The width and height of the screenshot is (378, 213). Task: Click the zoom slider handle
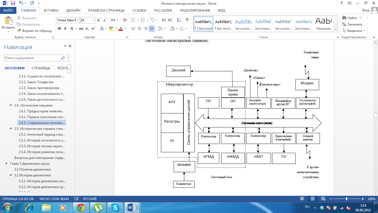click(x=346, y=199)
